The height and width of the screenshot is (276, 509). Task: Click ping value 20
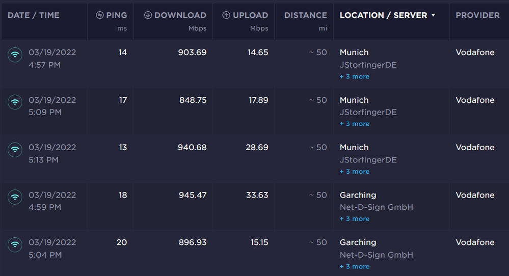122,242
